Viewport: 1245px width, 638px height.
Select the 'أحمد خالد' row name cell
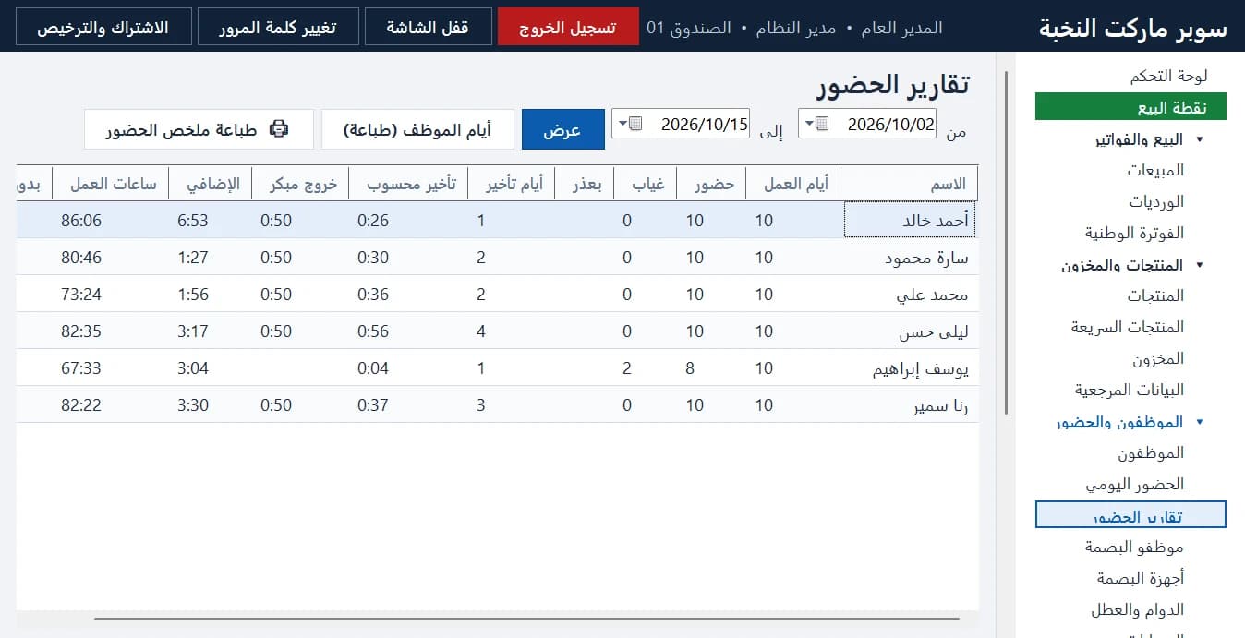point(910,221)
